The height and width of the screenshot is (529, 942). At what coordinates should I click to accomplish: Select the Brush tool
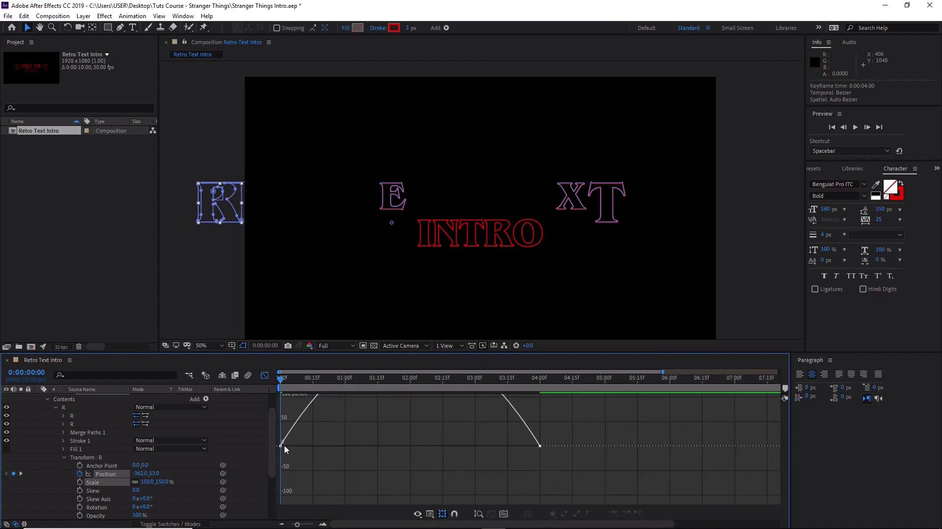tap(148, 27)
